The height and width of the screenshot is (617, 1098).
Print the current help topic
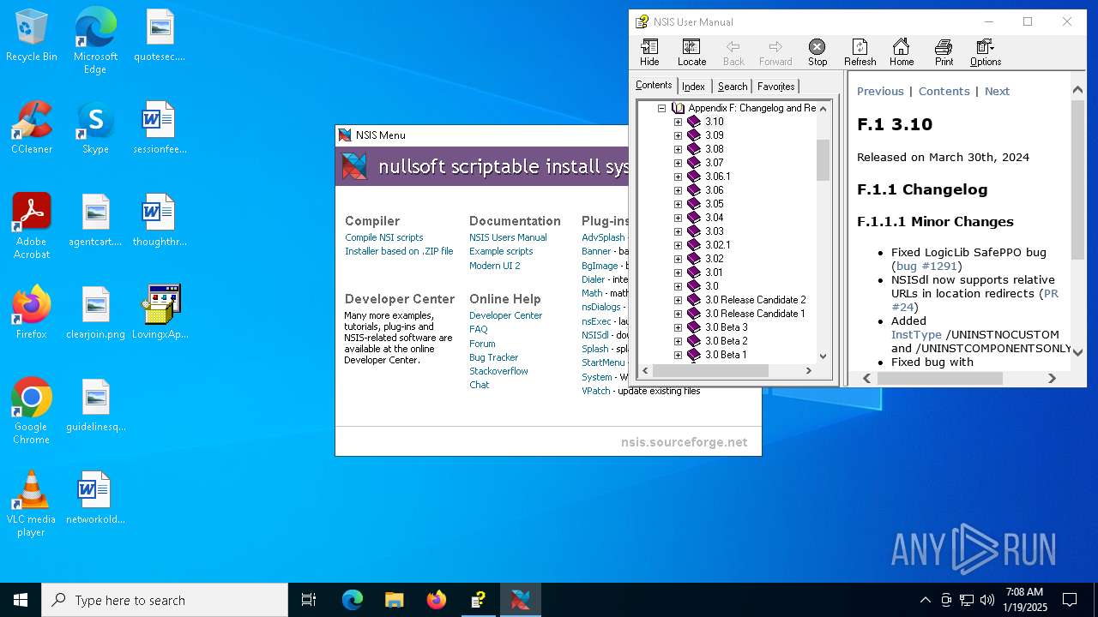coord(944,52)
